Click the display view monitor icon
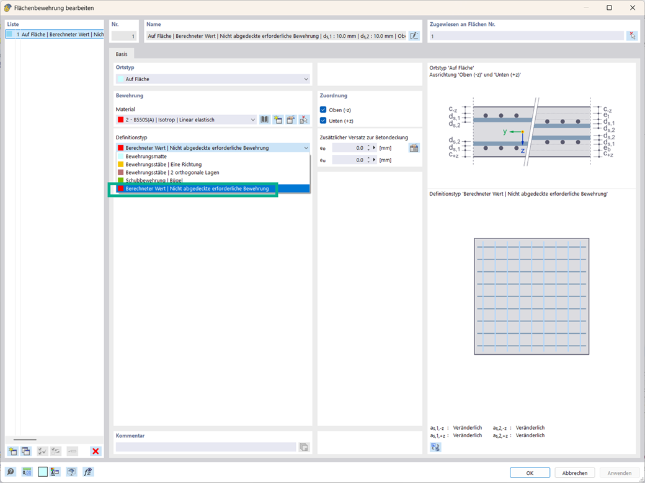 pyautogui.click(x=71, y=472)
